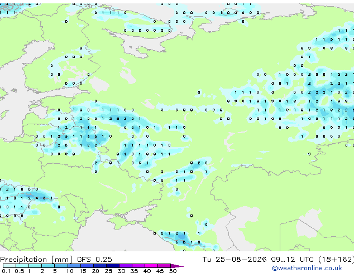Click the 'Precipitation [mm]' label
354x273 pixels.
point(36,260)
